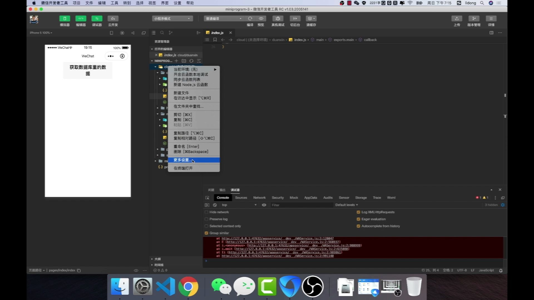Open project details (详情) panel
Screen dimensions: 534x300
[491, 19]
